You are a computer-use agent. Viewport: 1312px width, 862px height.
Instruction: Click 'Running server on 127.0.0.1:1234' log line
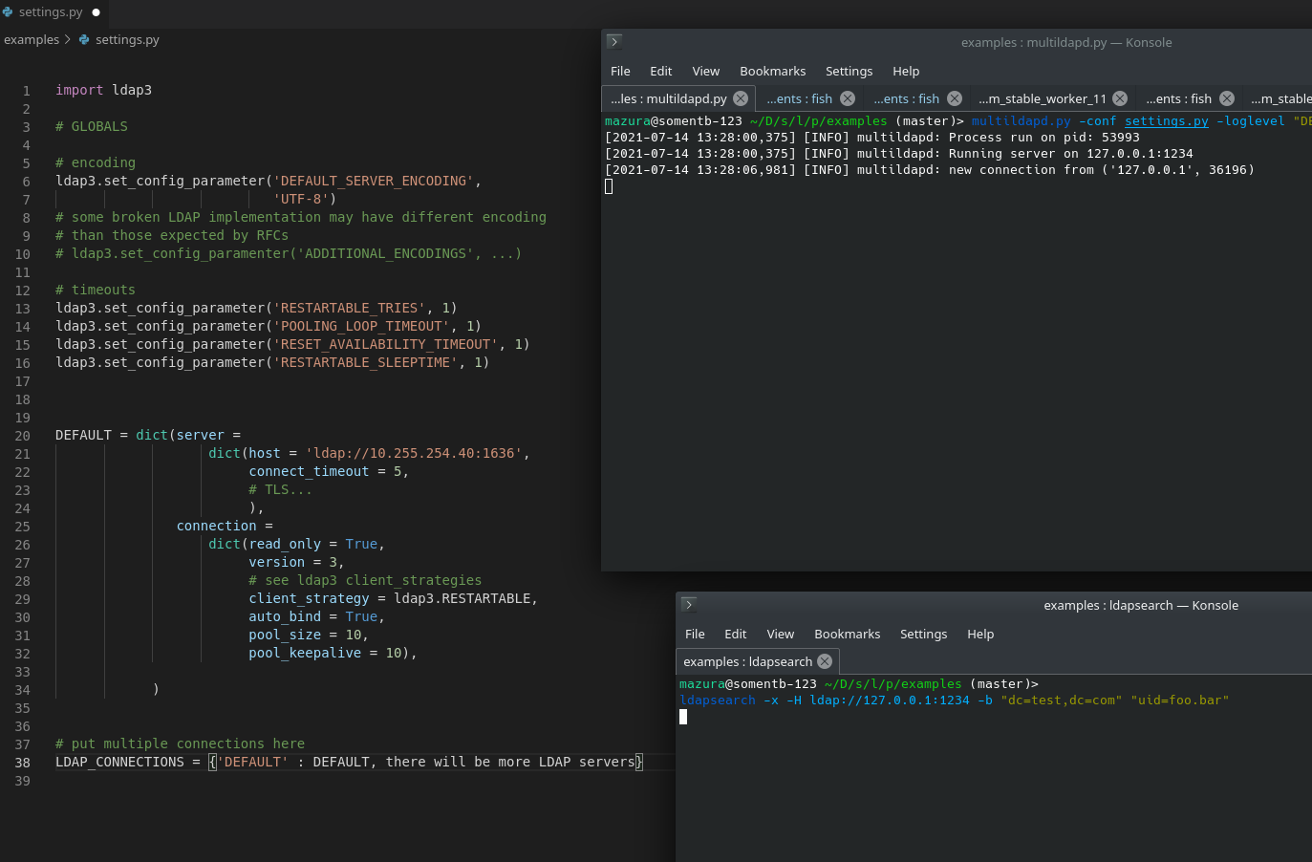(899, 154)
